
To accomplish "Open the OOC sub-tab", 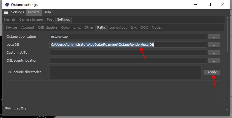I will (x=144, y=27).
